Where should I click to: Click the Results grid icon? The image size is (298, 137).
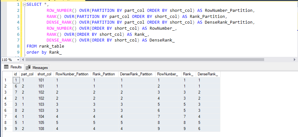(6, 67)
